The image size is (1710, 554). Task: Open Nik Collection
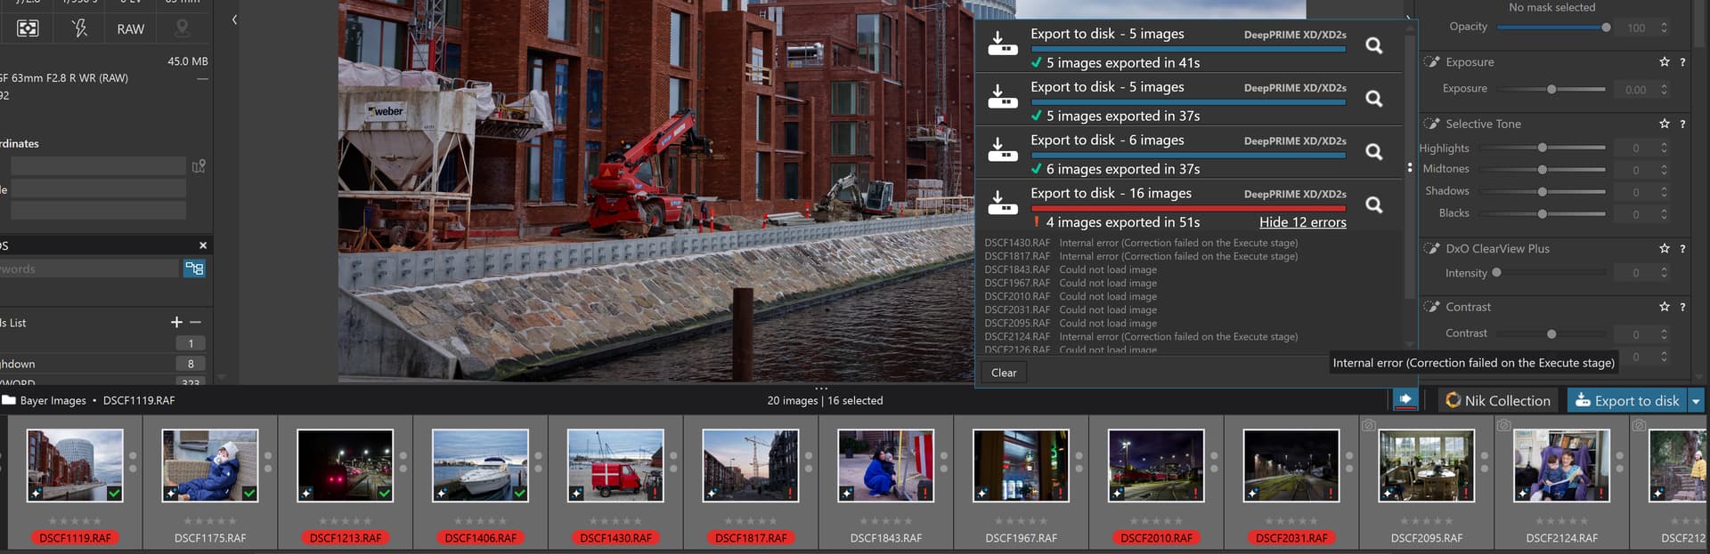click(x=1498, y=401)
